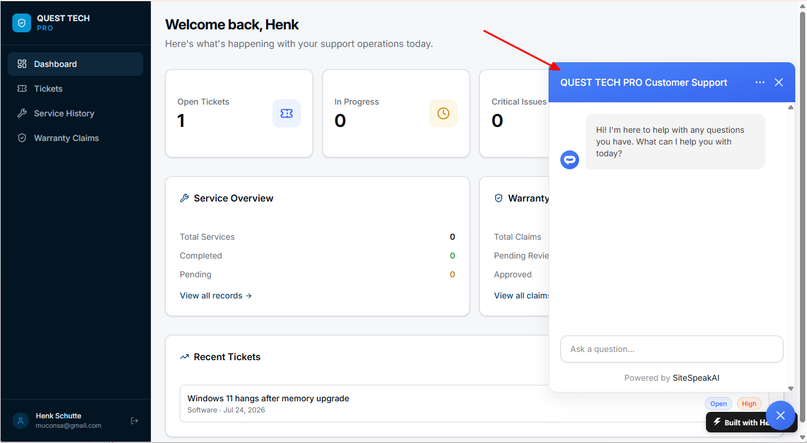This screenshot has height=443, width=807.
Task: Click the muconsa@gmail.com email text
Action: pos(68,425)
